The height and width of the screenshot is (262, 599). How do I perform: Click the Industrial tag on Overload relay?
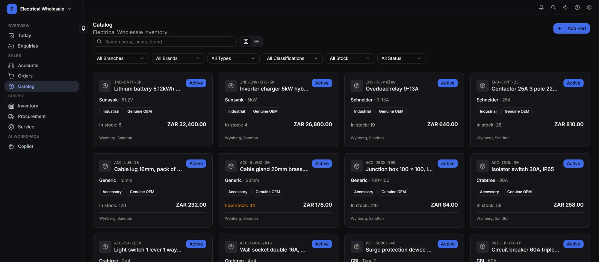[362, 111]
